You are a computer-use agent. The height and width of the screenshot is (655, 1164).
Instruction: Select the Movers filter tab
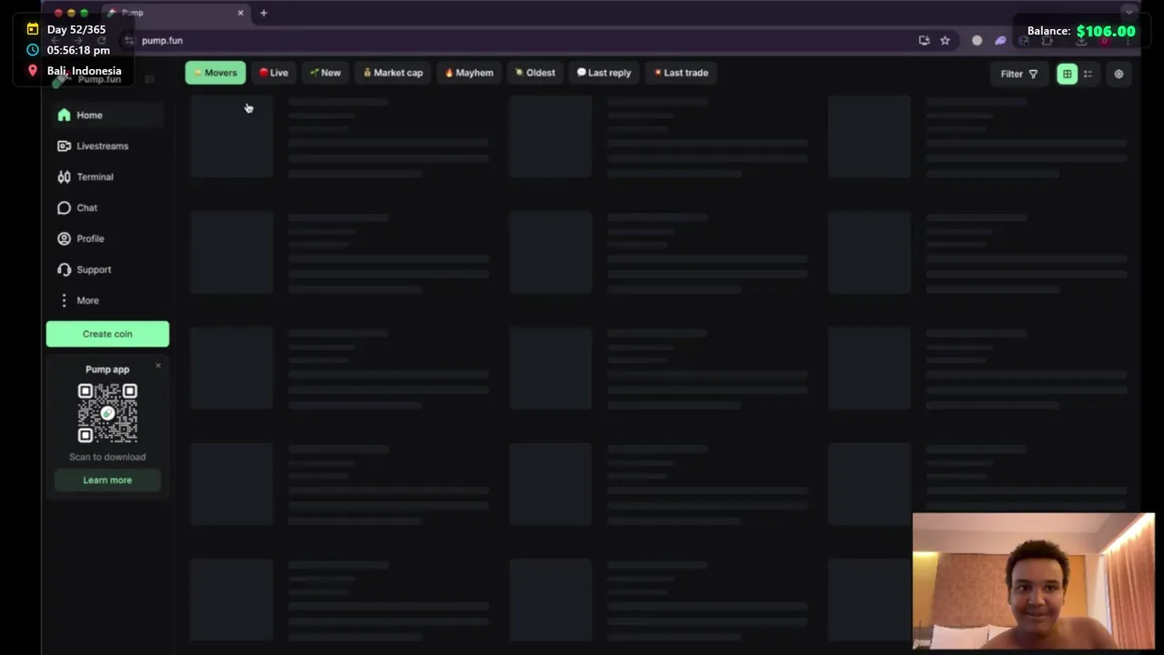[x=216, y=73]
